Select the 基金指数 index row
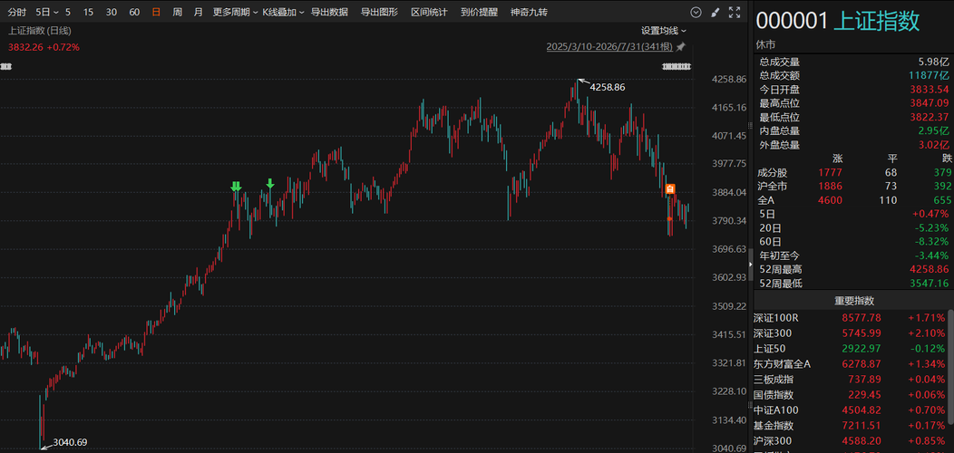This screenshot has width=954, height=453. (850, 426)
